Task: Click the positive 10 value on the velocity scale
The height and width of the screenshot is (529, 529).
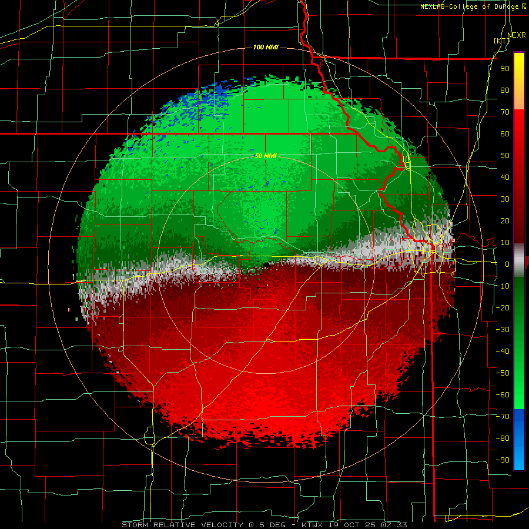Action: point(505,243)
